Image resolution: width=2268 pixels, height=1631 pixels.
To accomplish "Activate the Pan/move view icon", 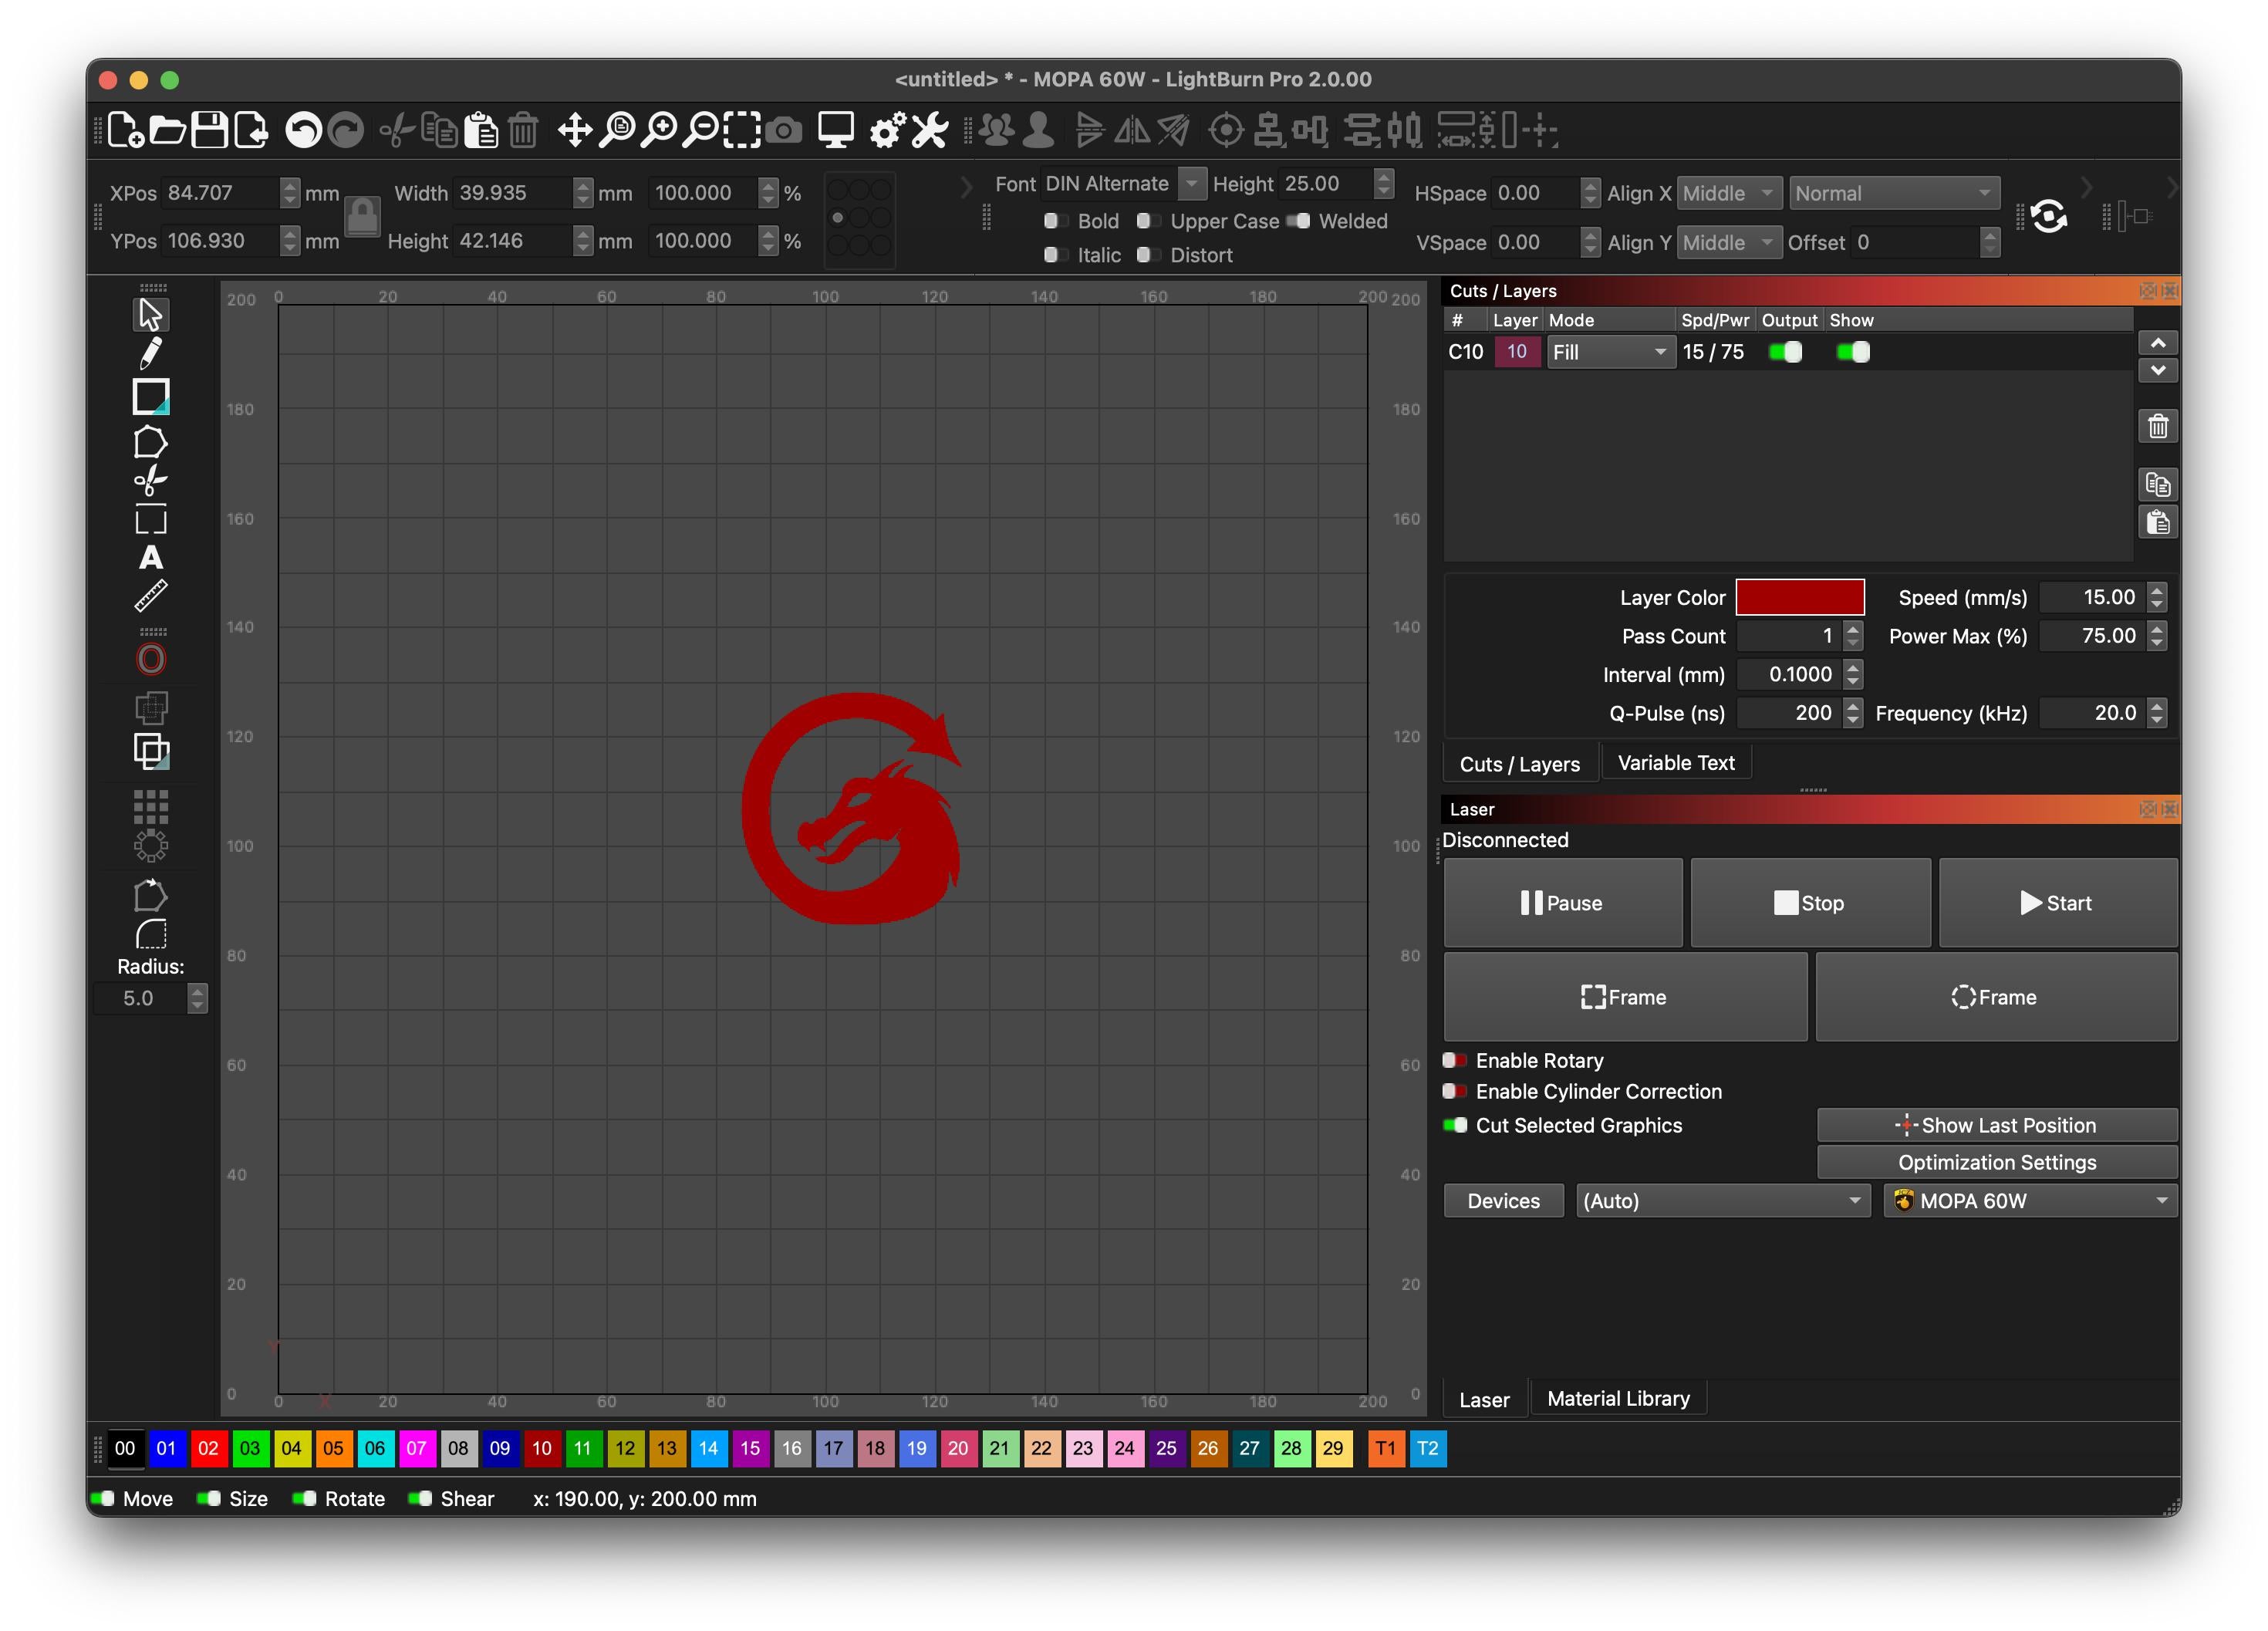I will [x=575, y=130].
